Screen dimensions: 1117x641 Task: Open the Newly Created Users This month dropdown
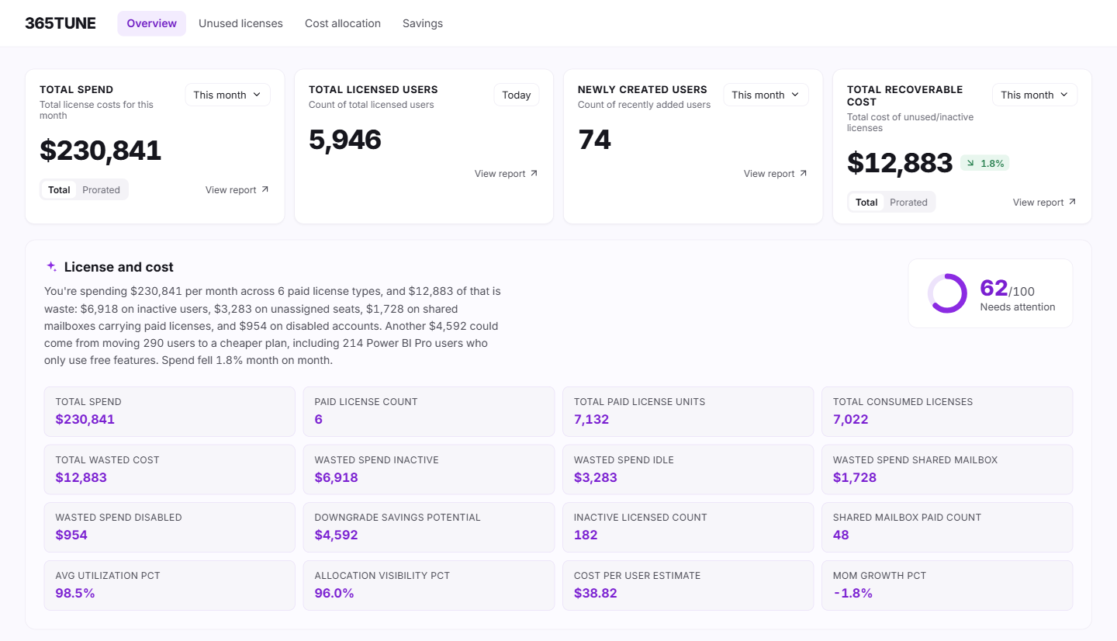click(766, 95)
